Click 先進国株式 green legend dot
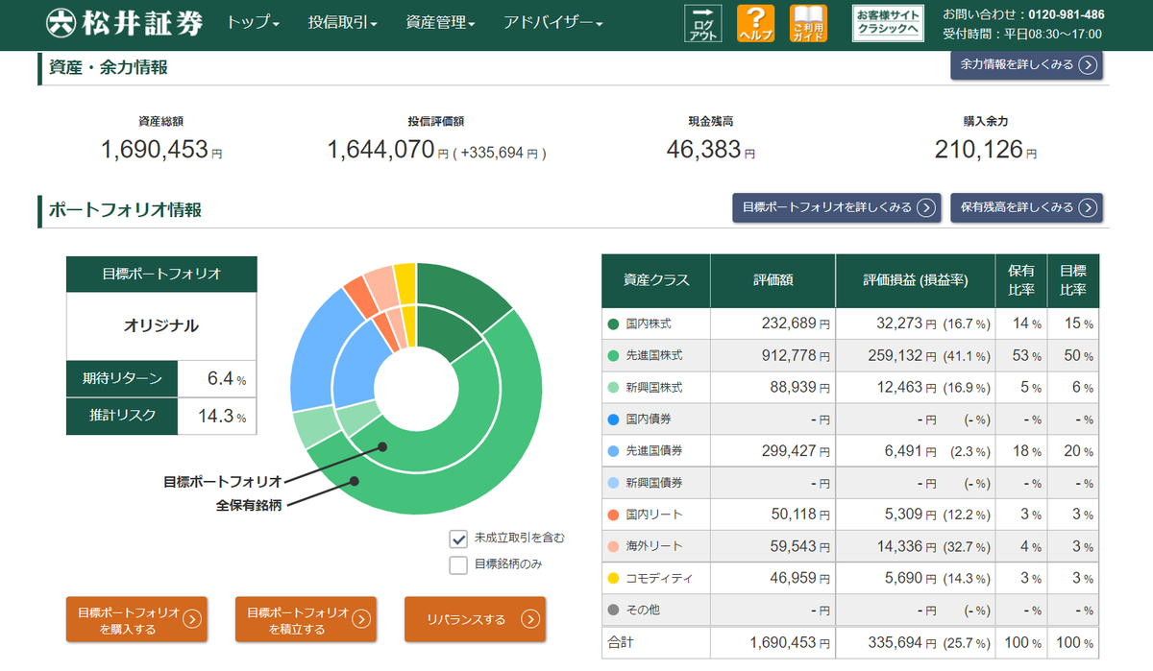The height and width of the screenshot is (671, 1153). tap(613, 355)
